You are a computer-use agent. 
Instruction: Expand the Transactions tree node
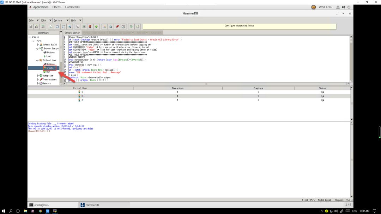tap(38, 80)
